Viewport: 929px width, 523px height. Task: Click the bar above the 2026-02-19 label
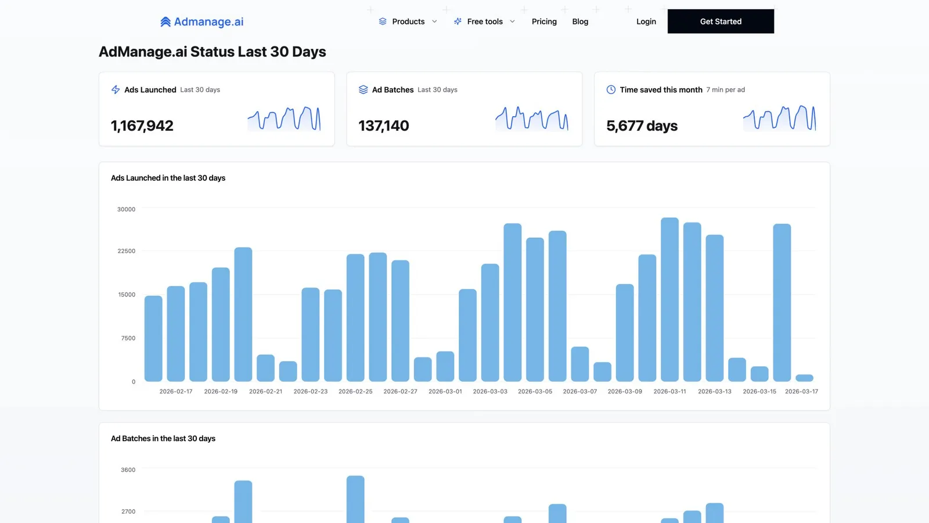coord(221,324)
